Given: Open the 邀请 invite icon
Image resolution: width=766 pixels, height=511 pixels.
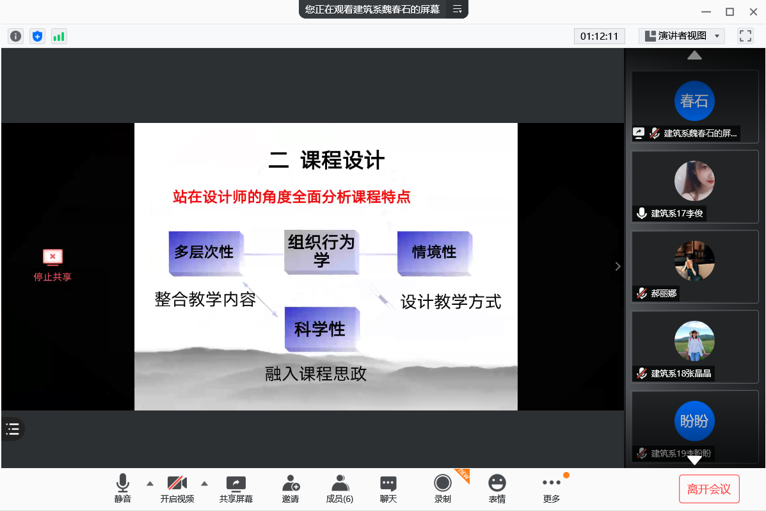Looking at the screenshot, I should (291, 489).
